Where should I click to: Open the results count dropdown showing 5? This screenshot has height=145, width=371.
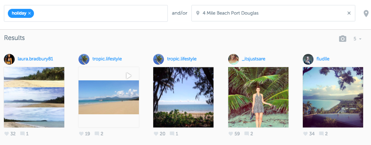pyautogui.click(x=357, y=39)
